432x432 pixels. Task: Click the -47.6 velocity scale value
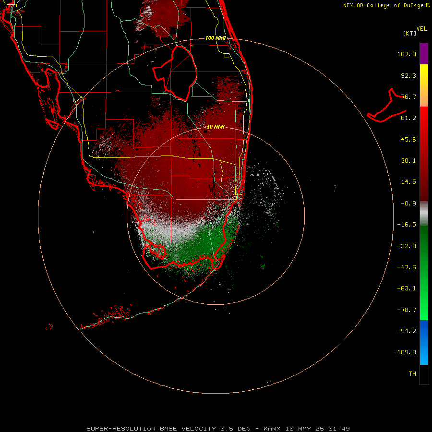point(407,267)
